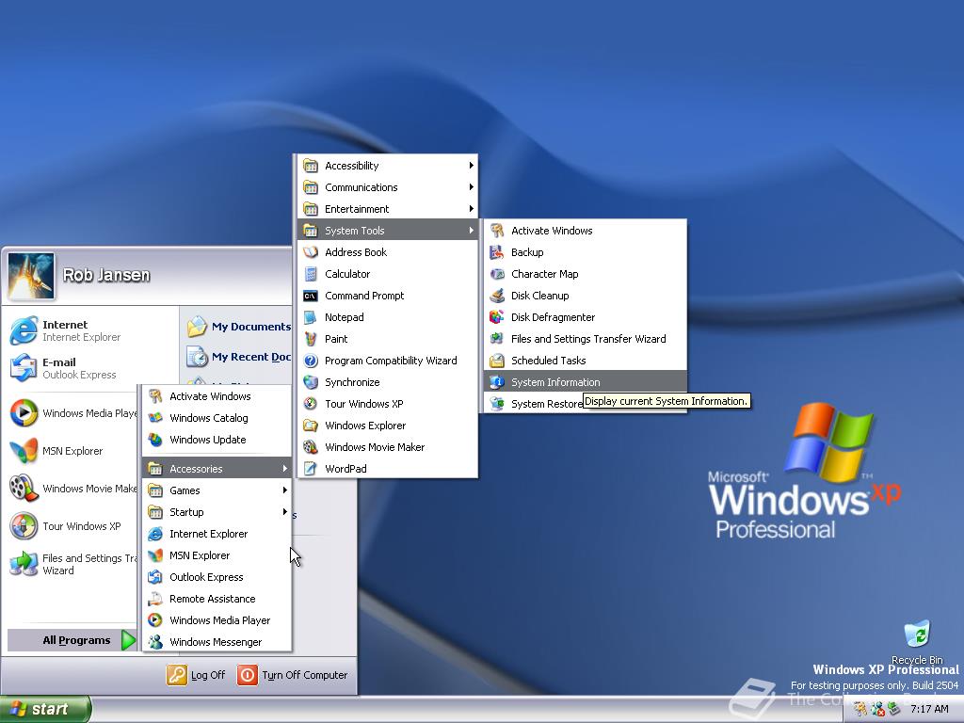Click the Command Prompt icon
964x723 pixels.
311,296
